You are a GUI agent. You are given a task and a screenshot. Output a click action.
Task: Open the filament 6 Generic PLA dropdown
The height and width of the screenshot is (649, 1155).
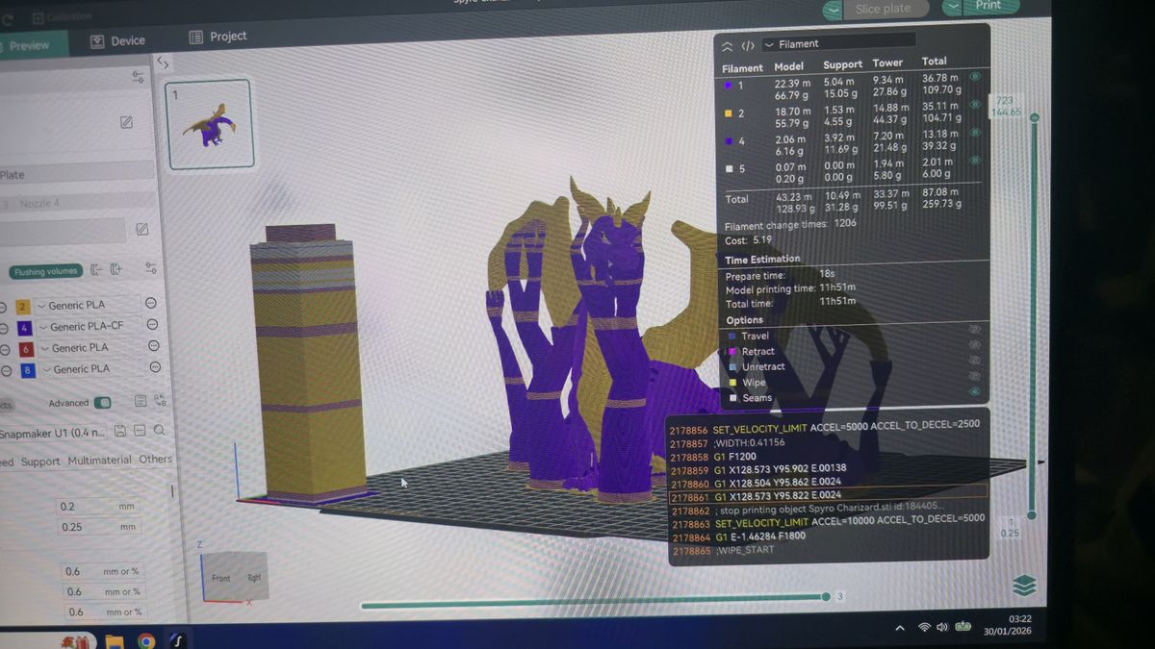[89, 347]
